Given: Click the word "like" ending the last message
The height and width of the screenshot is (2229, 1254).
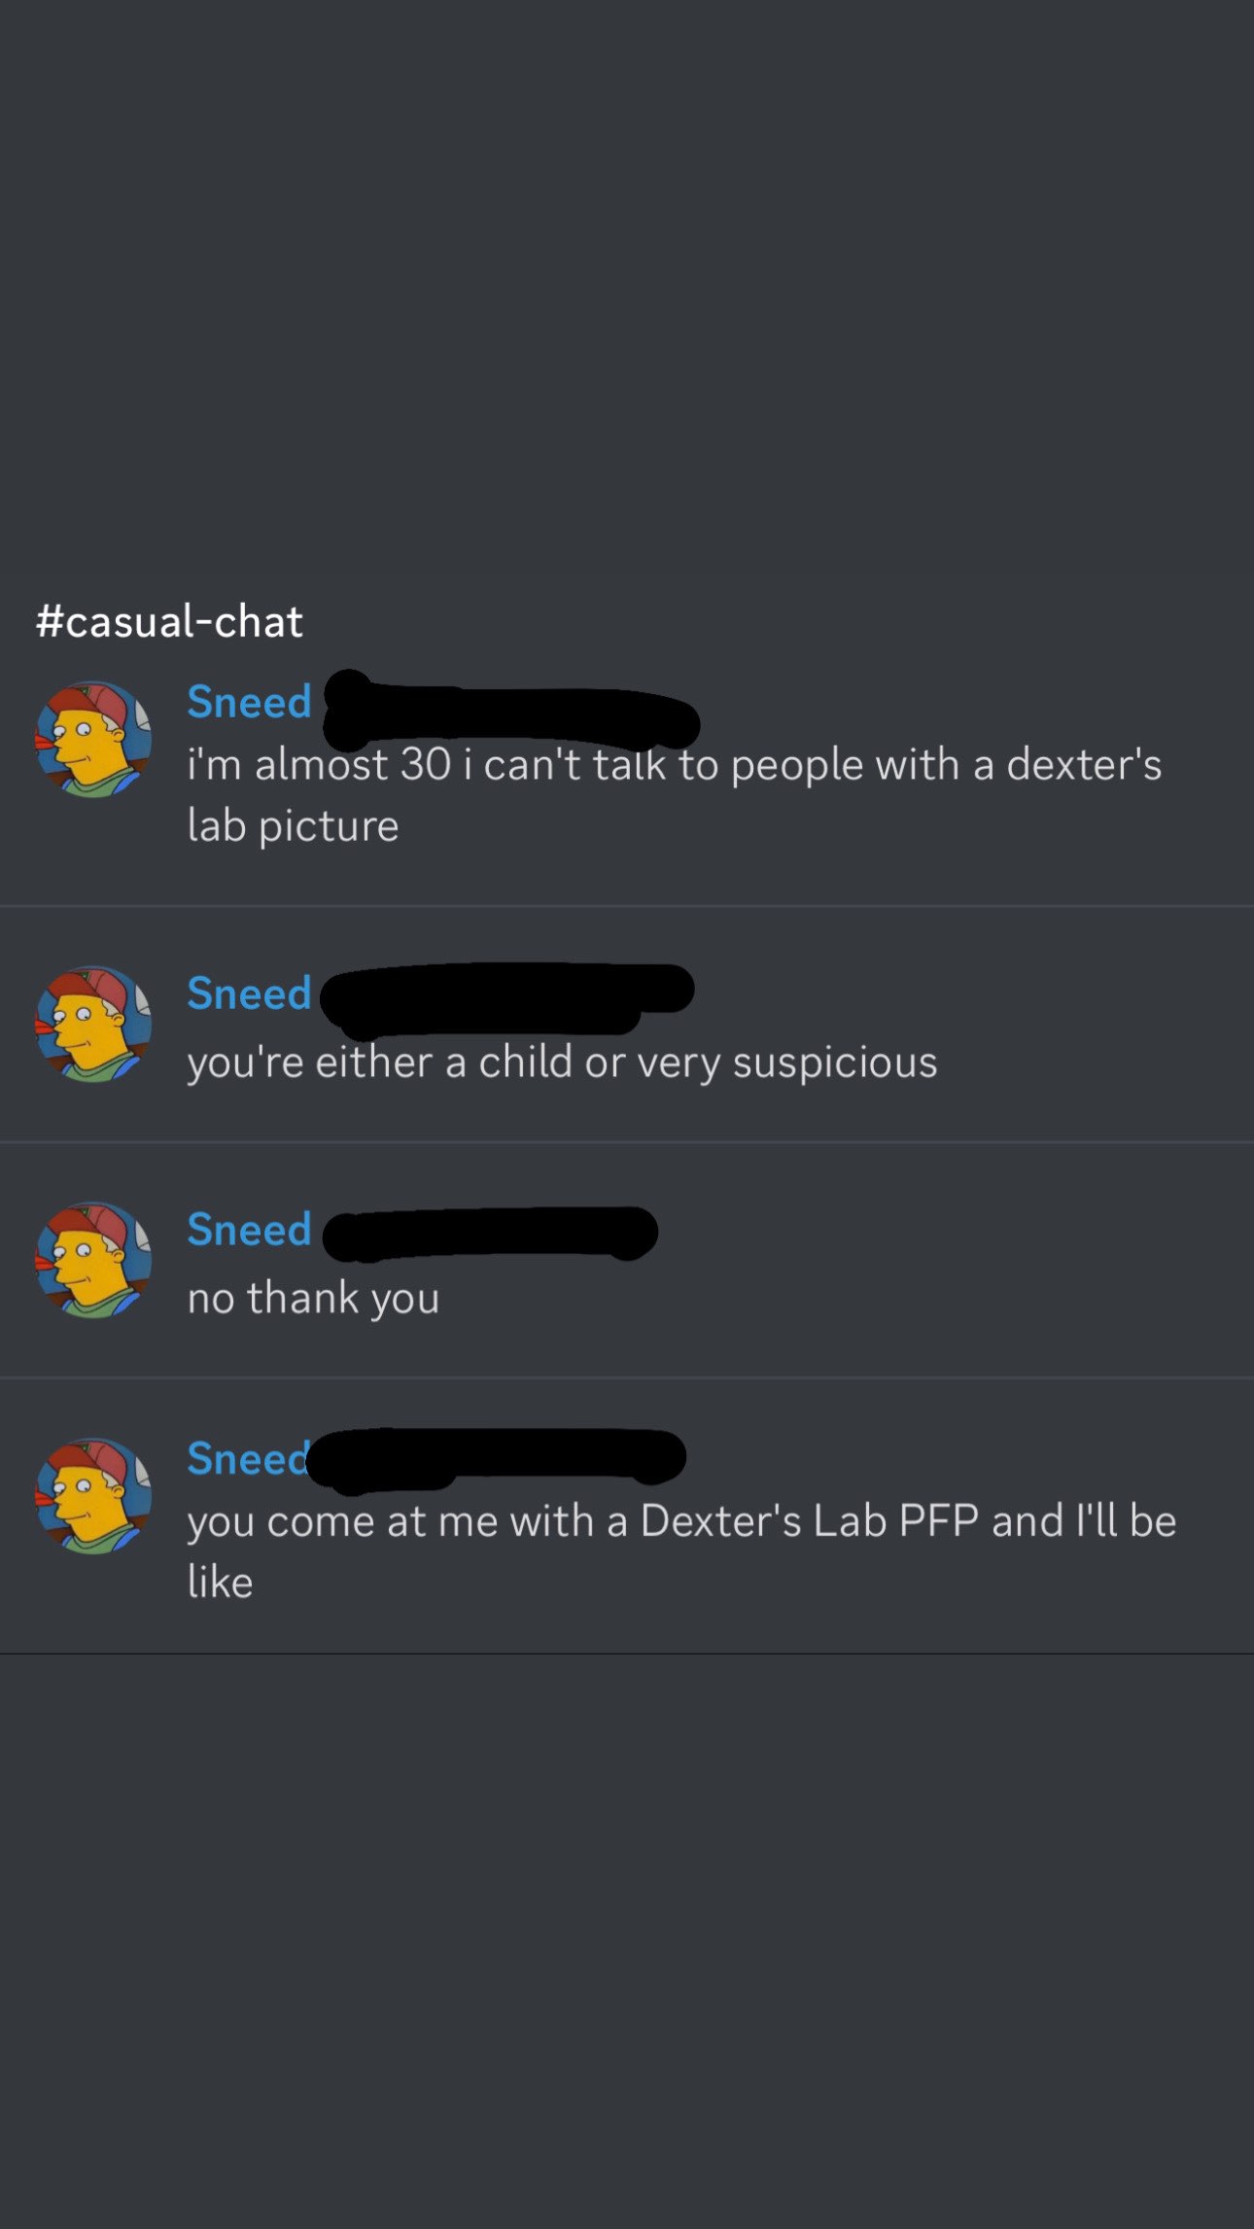Looking at the screenshot, I should point(220,1582).
